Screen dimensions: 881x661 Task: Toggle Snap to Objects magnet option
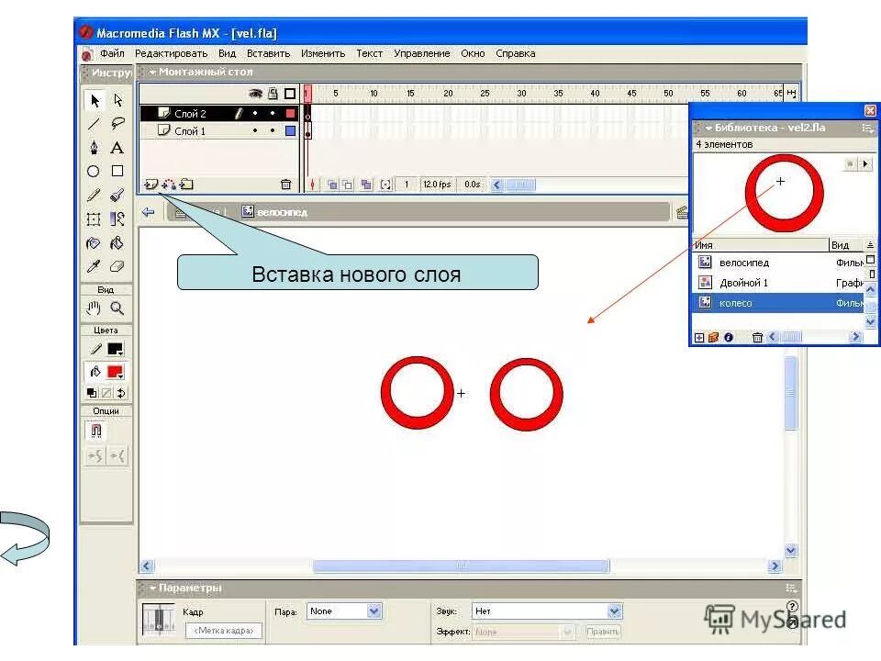tap(96, 431)
